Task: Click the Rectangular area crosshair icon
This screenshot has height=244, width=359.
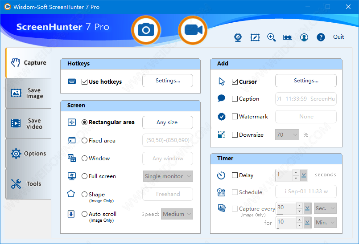Action: tap(72, 122)
